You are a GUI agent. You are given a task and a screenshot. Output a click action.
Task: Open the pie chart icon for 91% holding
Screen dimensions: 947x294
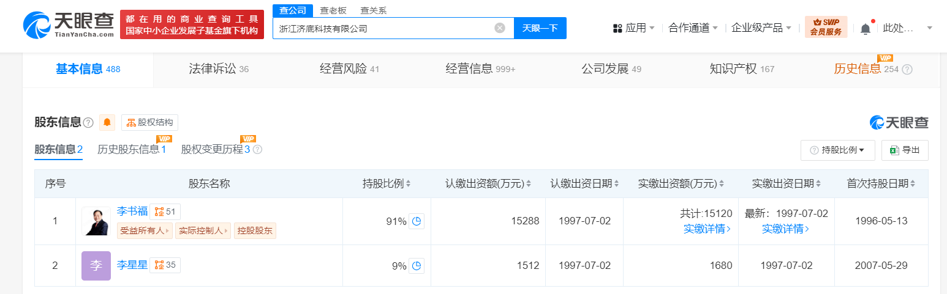pos(417,221)
